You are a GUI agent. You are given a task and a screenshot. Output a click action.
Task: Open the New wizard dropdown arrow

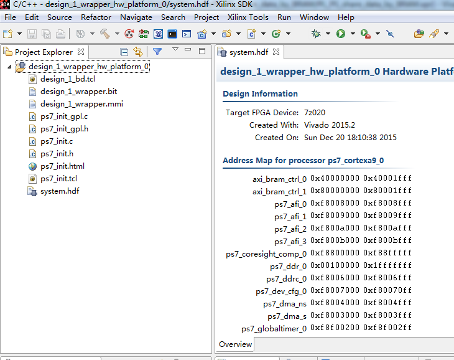pyautogui.click(x=19, y=34)
